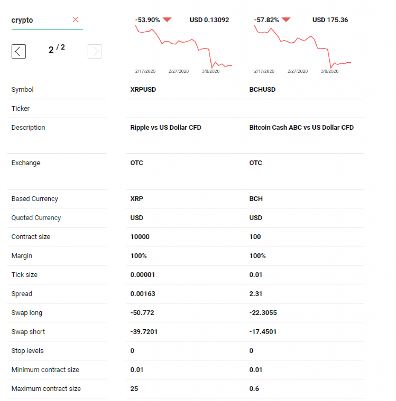This screenshot has height=401, width=396.
Task: Open the XRPUSD symbol details
Action: 143,89
